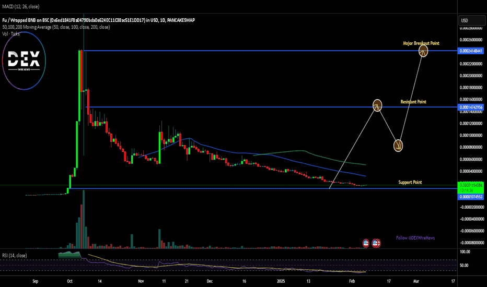Select the 50,100,200 Moving Average indicator legend

coord(56,27)
